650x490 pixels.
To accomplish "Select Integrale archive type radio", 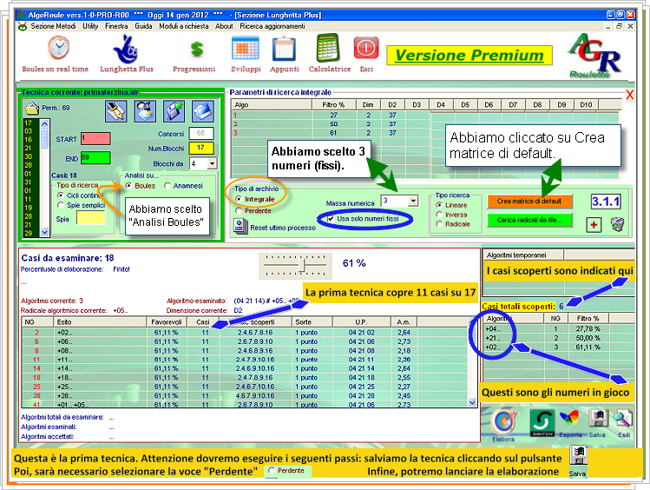I will click(239, 199).
